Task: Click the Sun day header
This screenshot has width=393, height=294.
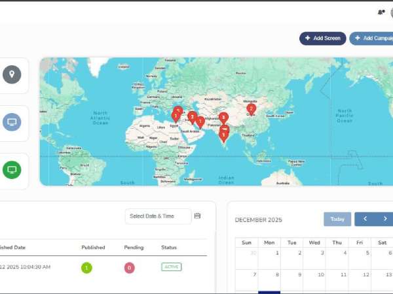Action: tap(247, 242)
